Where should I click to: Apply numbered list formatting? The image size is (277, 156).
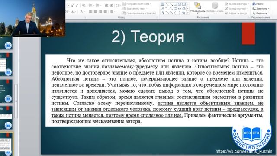point(97,6)
